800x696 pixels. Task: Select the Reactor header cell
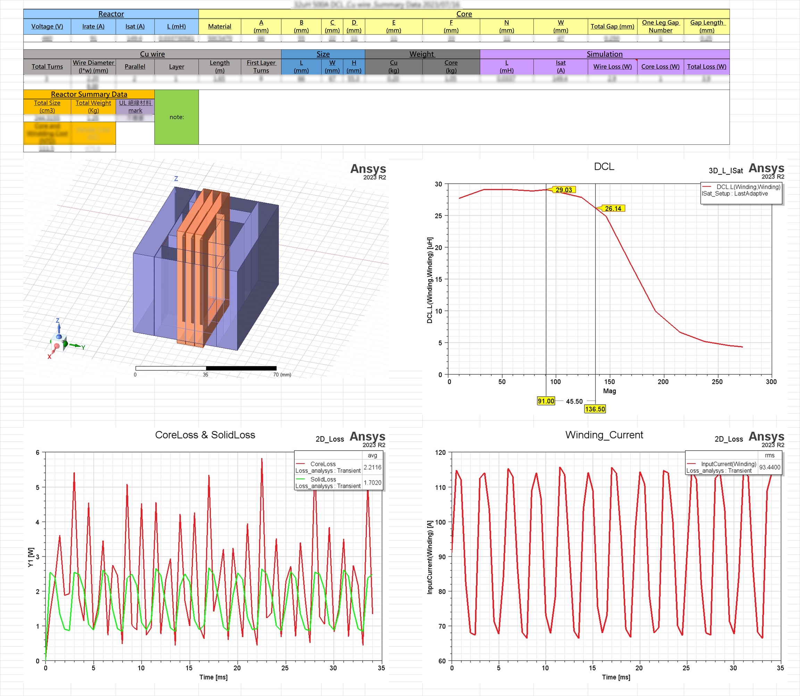tap(111, 14)
